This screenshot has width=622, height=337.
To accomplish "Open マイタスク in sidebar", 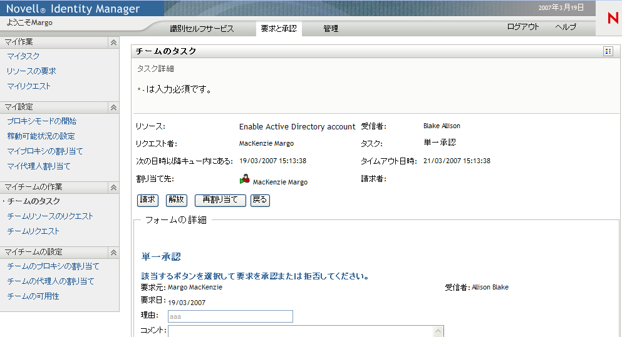I will point(23,56).
